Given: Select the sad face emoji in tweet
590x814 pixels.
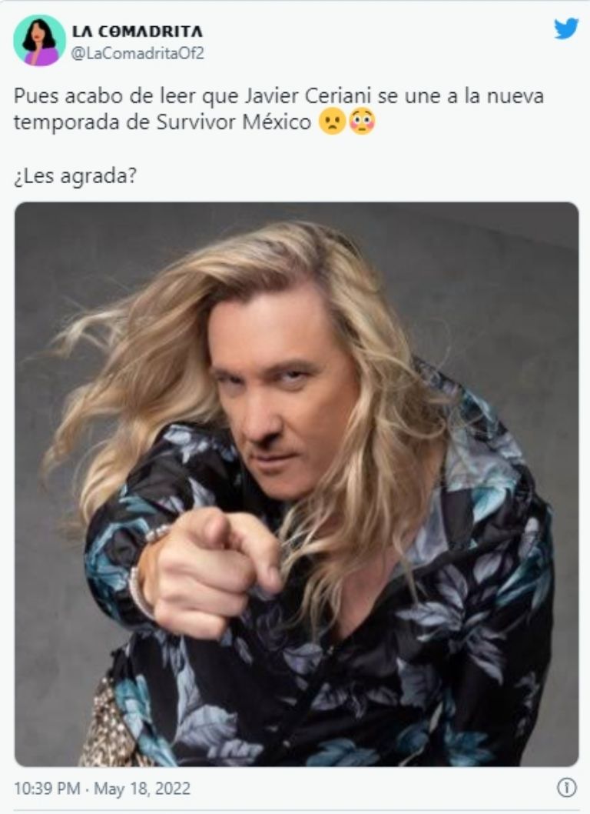Looking at the screenshot, I should click(x=332, y=122).
